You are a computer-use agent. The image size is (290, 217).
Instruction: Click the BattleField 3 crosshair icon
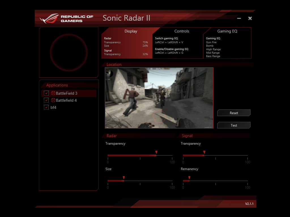click(53, 93)
